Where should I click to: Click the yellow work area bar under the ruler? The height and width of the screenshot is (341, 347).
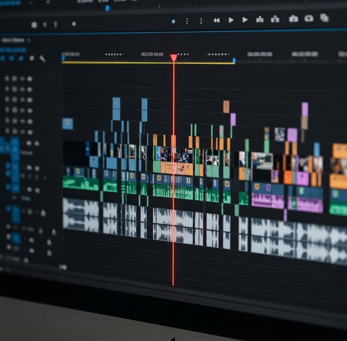coord(148,63)
